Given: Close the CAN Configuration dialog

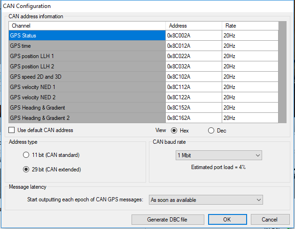Looking at the screenshot, I should point(270,219).
